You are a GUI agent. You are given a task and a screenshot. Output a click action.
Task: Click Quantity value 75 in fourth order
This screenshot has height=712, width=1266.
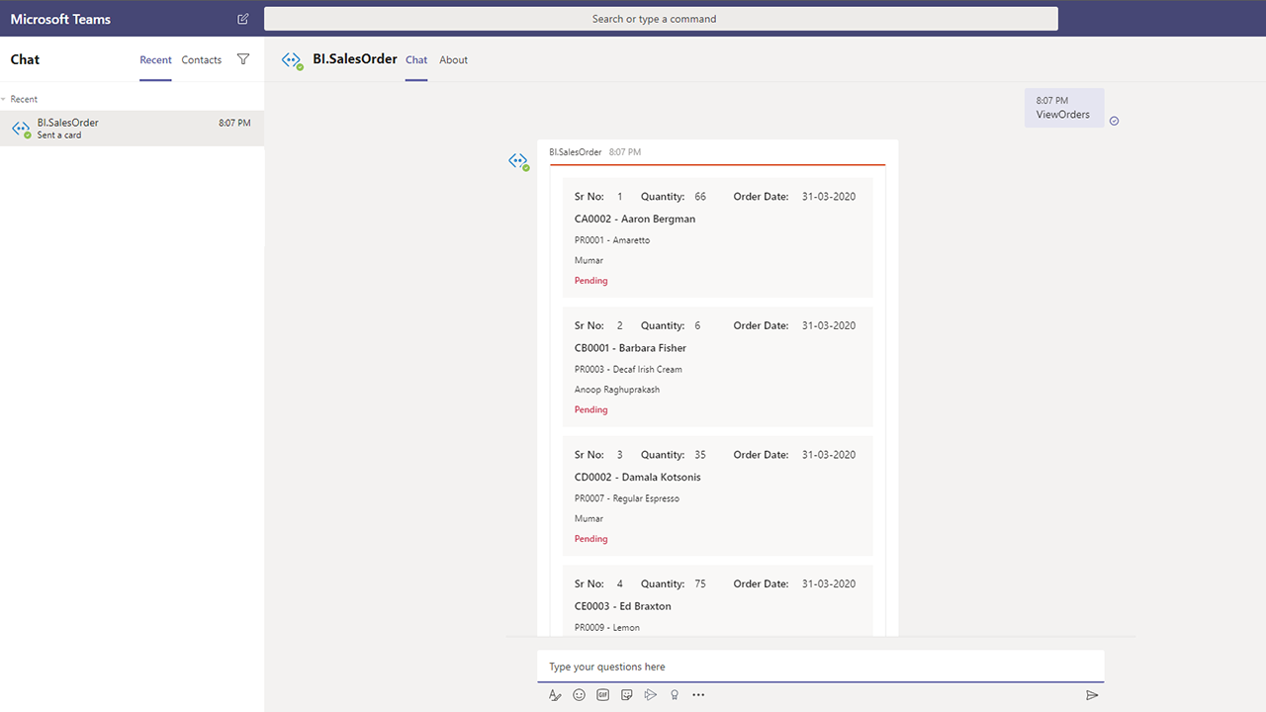700,584
